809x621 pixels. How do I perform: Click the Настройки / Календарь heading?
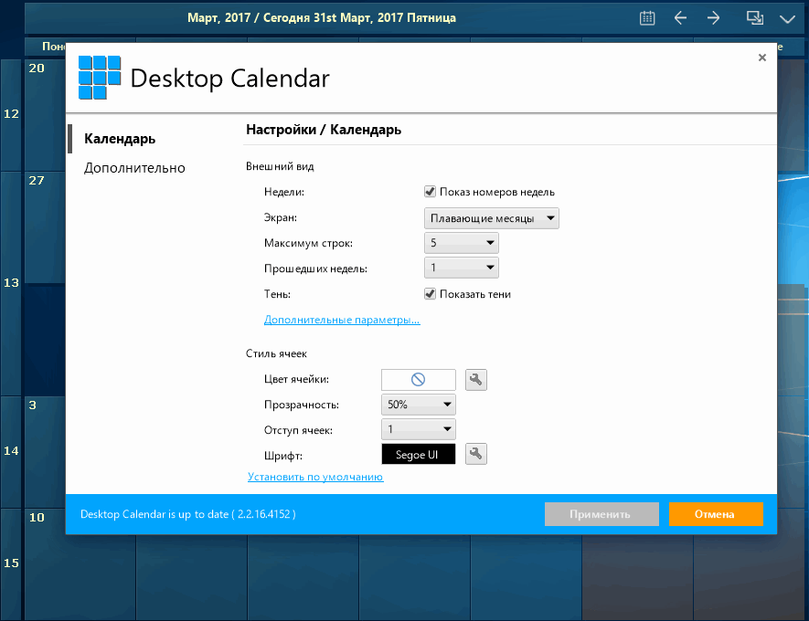(324, 130)
